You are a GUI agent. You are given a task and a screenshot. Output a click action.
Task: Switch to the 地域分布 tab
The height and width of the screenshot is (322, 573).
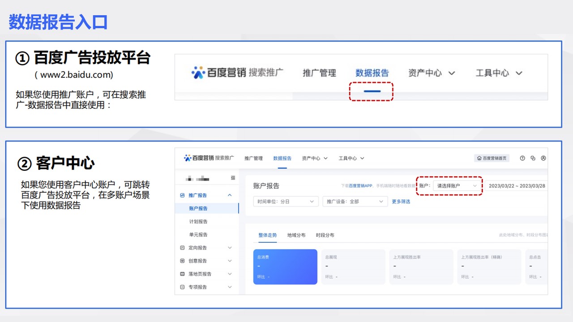[296, 235]
